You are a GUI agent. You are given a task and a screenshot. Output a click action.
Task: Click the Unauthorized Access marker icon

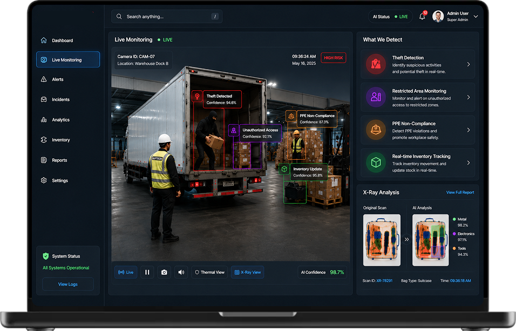click(x=233, y=130)
